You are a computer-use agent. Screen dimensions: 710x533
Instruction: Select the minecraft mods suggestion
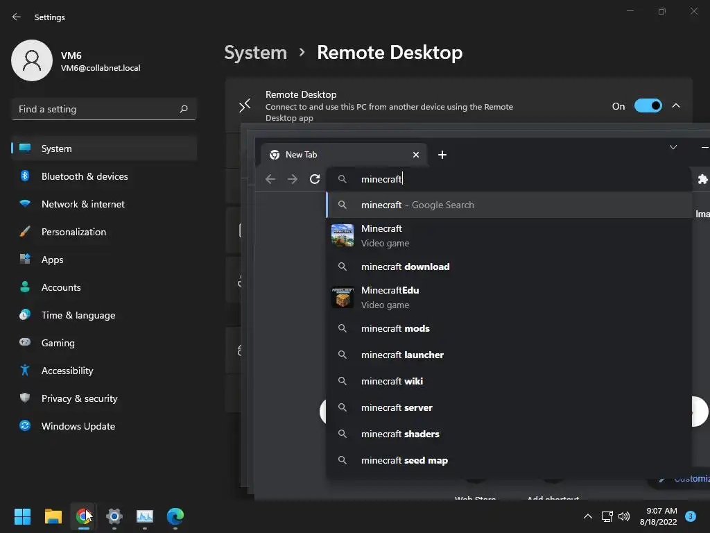pyautogui.click(x=509, y=328)
